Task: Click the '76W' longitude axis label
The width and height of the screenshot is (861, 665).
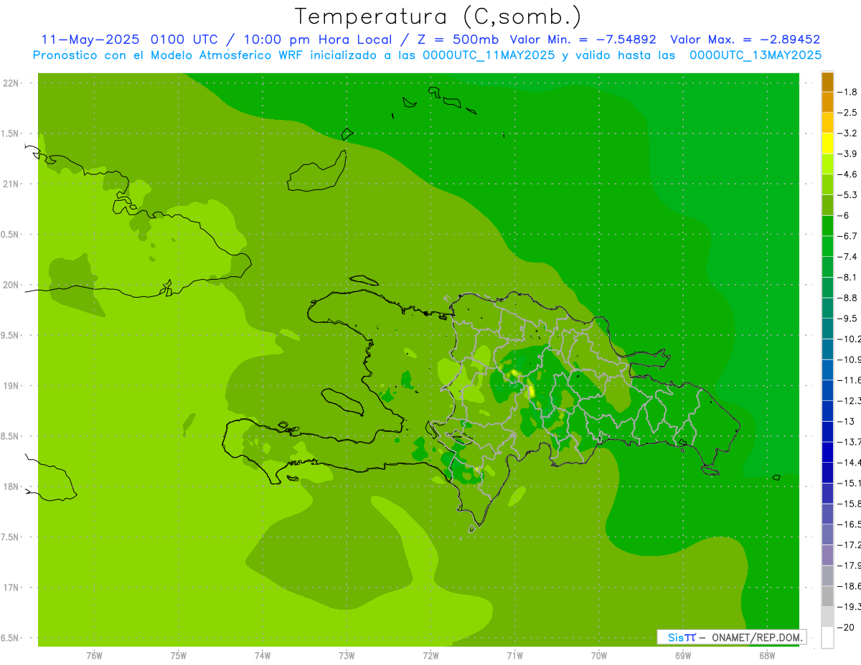Action: click(94, 656)
